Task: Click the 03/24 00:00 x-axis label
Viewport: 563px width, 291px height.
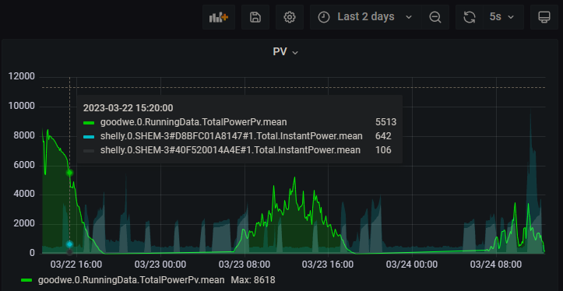Action: tap(412, 265)
